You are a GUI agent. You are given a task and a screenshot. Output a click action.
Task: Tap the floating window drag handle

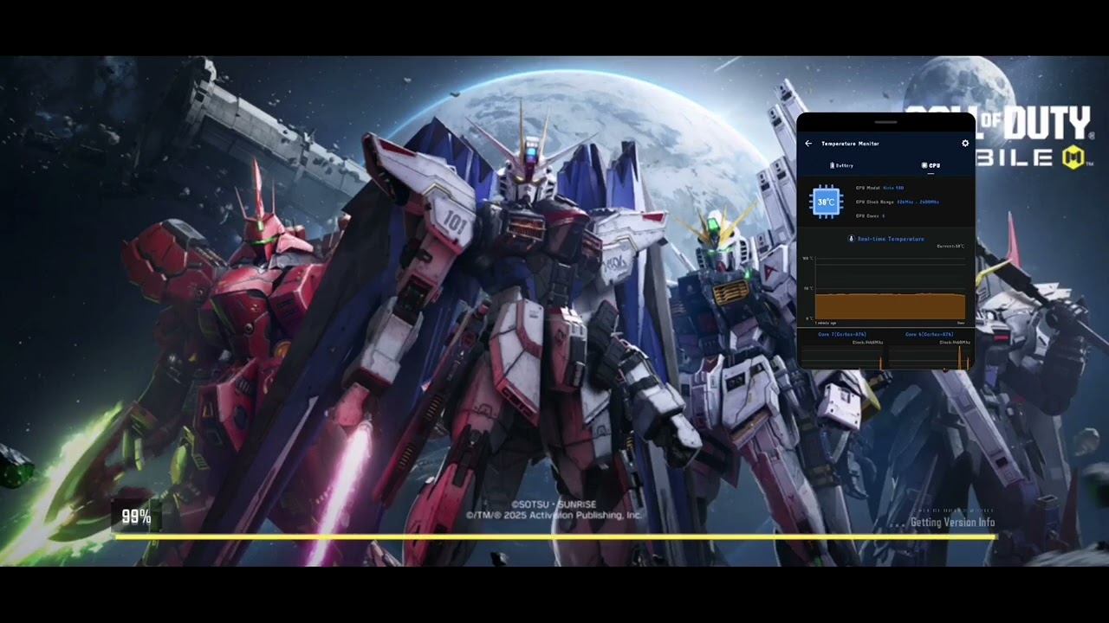coord(885,122)
